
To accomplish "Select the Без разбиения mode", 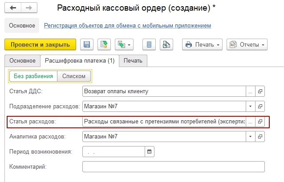I will coord(33,76).
